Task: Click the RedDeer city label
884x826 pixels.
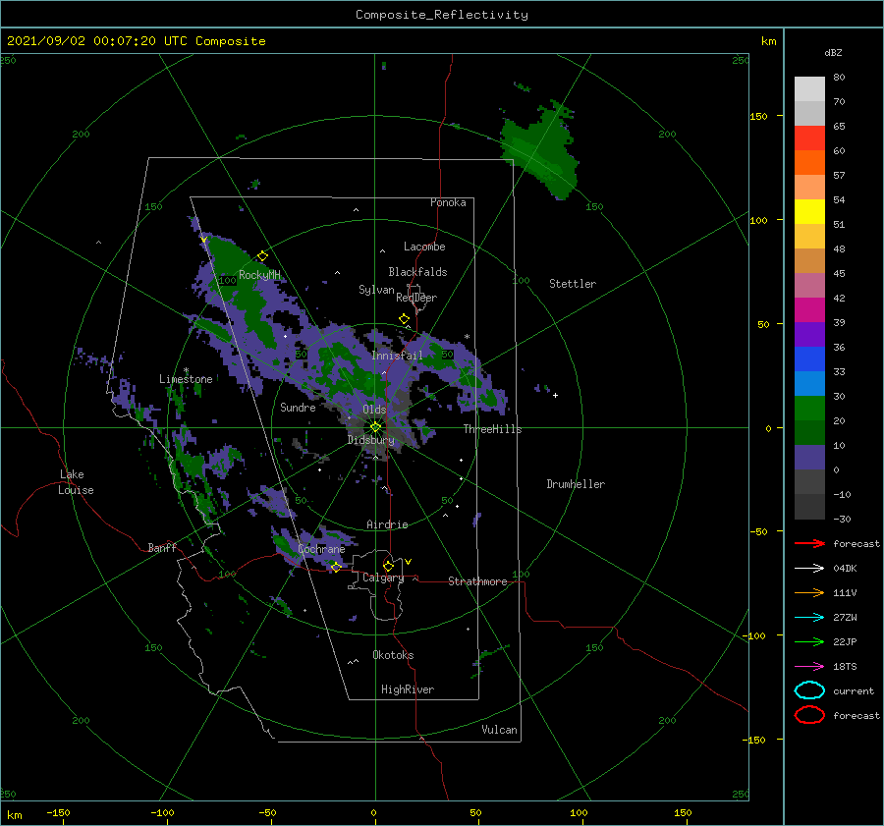Action: [416, 298]
